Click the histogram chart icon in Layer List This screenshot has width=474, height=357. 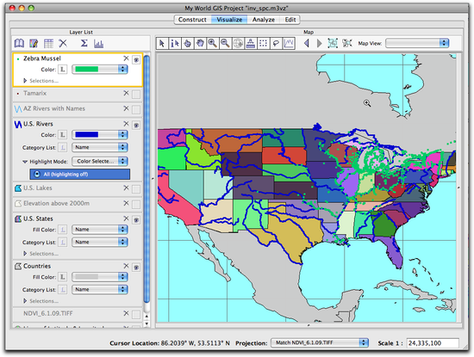pos(98,44)
